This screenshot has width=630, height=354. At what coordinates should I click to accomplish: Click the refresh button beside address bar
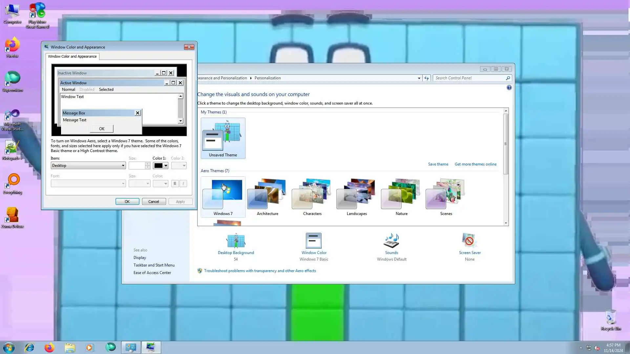click(x=426, y=78)
